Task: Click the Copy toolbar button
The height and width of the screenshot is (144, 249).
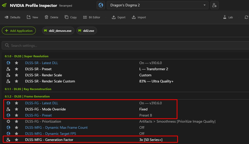Action: point(71,17)
